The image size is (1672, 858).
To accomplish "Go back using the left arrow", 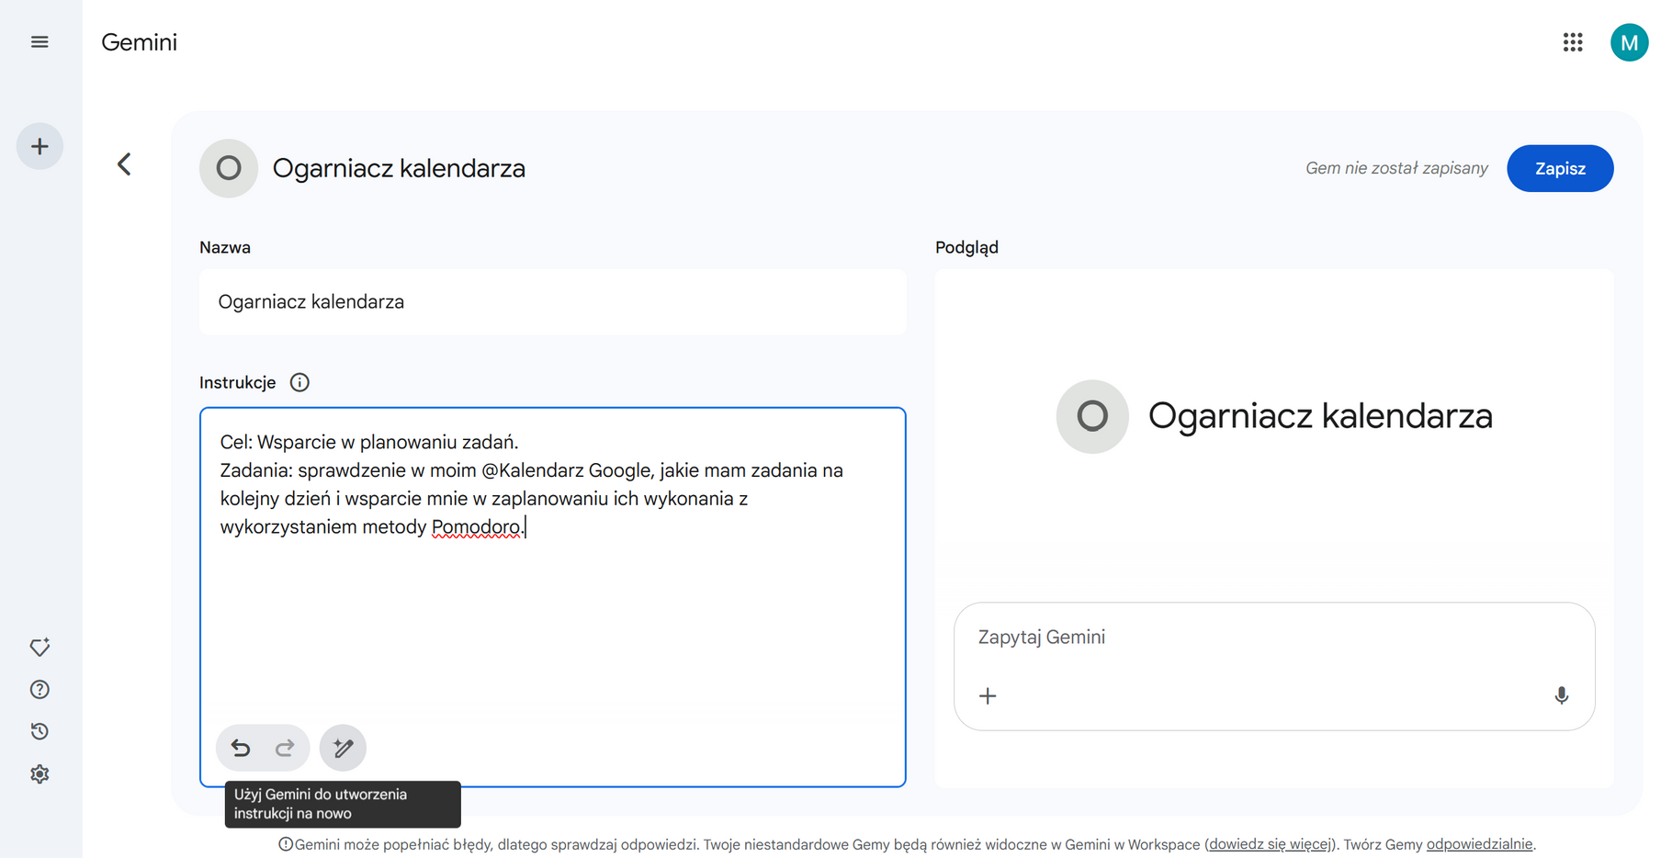I will 125,164.
